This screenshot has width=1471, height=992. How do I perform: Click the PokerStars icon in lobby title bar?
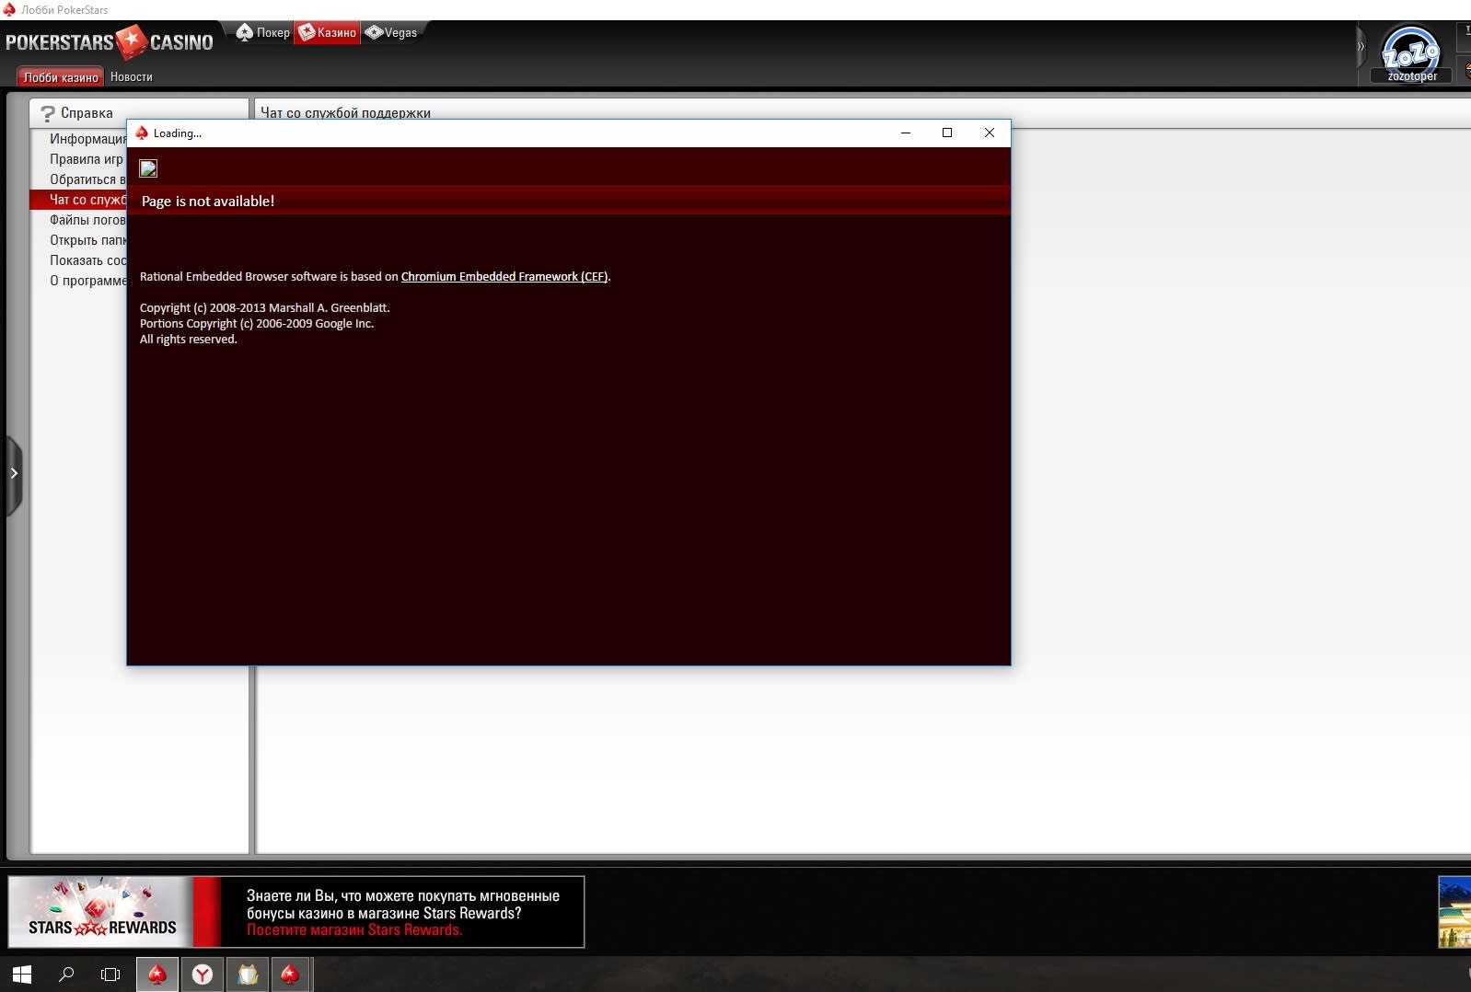(x=9, y=9)
